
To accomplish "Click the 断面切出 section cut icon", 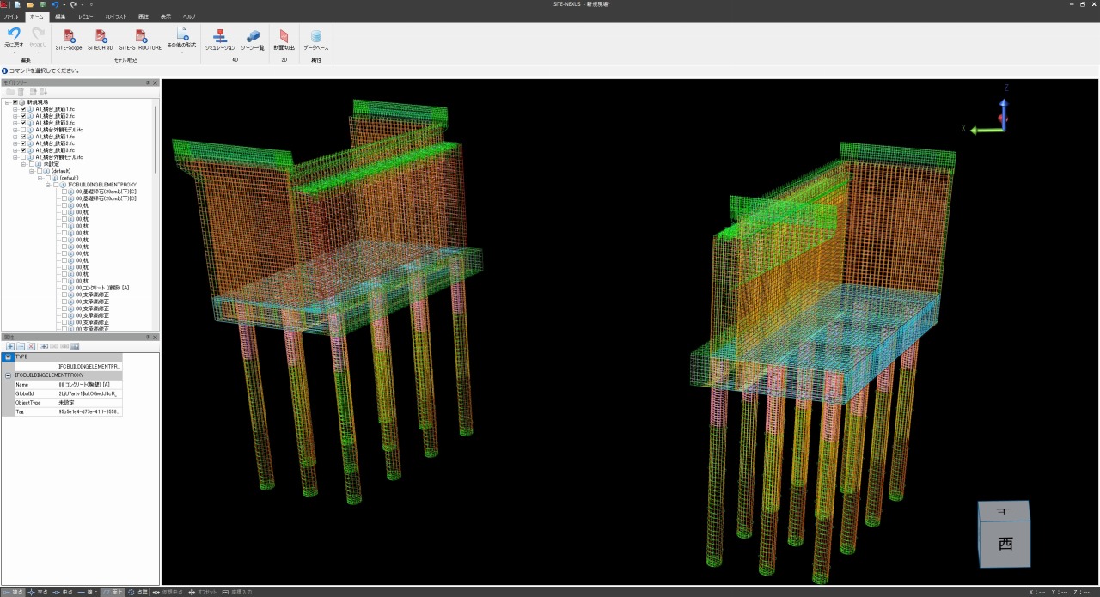I will (284, 36).
